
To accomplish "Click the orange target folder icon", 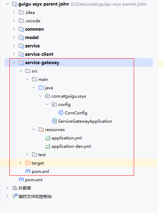I will point(28,163).
